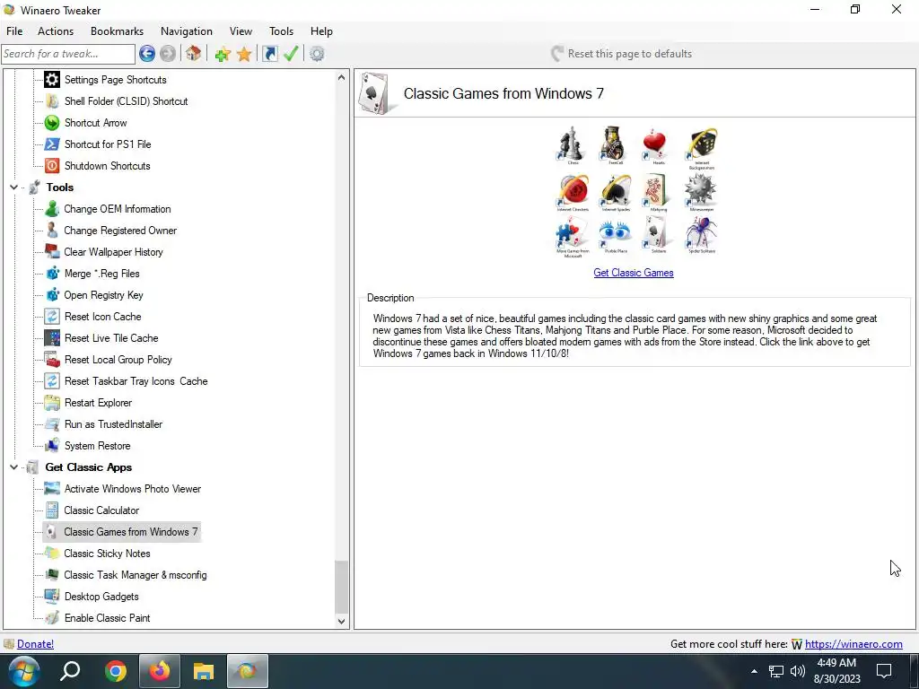Click the Shortcut Arrow green icon
The width and height of the screenshot is (919, 689).
[x=52, y=122]
